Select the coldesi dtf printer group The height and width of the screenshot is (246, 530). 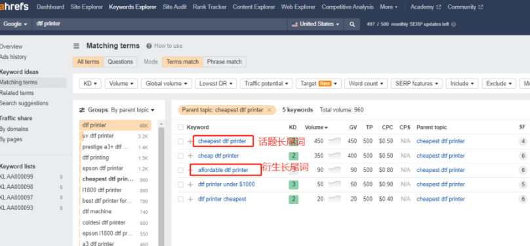(x=115, y=222)
